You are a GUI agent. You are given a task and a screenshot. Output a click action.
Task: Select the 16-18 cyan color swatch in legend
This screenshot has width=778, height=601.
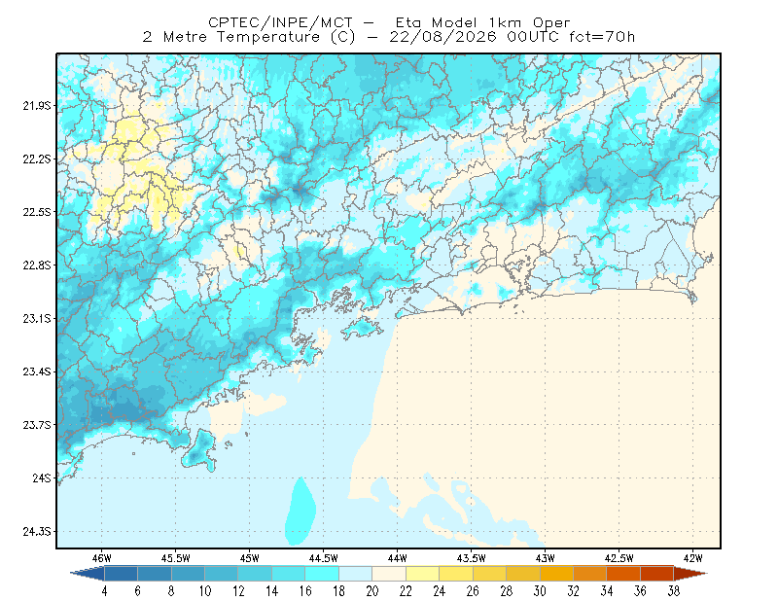(x=322, y=573)
